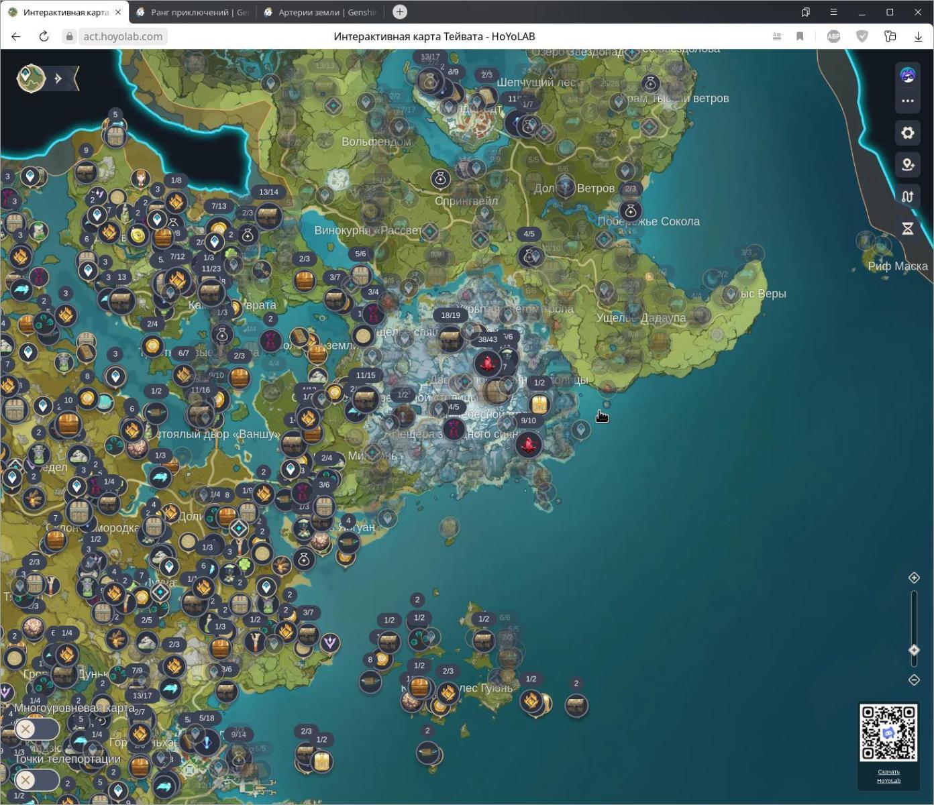Go back to the previous page
Viewport: 934px width, 805px height.
tap(16, 36)
